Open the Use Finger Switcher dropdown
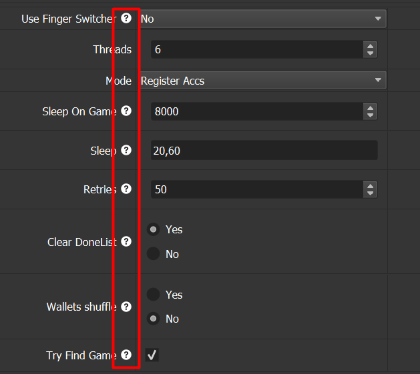 (x=262, y=19)
